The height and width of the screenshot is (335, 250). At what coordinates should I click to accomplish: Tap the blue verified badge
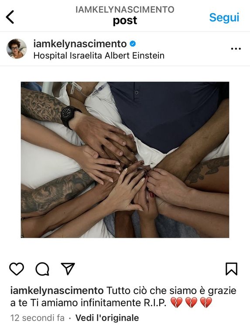coord(133,44)
